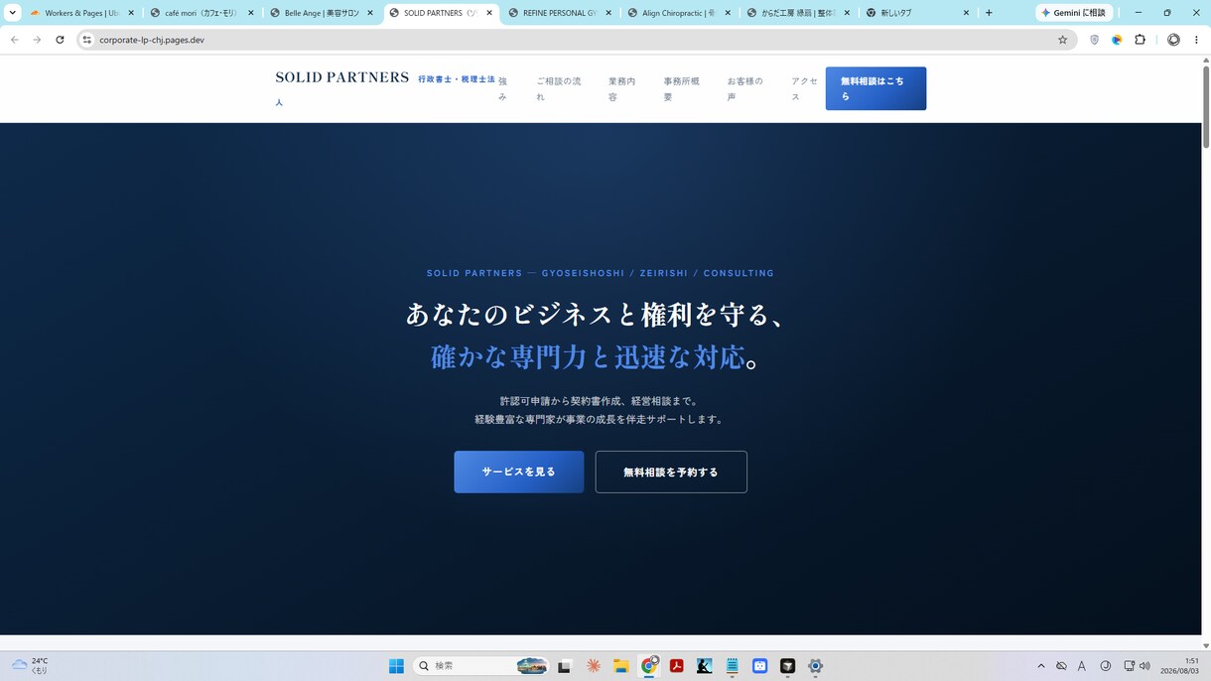Image resolution: width=1211 pixels, height=681 pixels.
Task: Switch to the Belle Ange tab
Action: coord(321,13)
